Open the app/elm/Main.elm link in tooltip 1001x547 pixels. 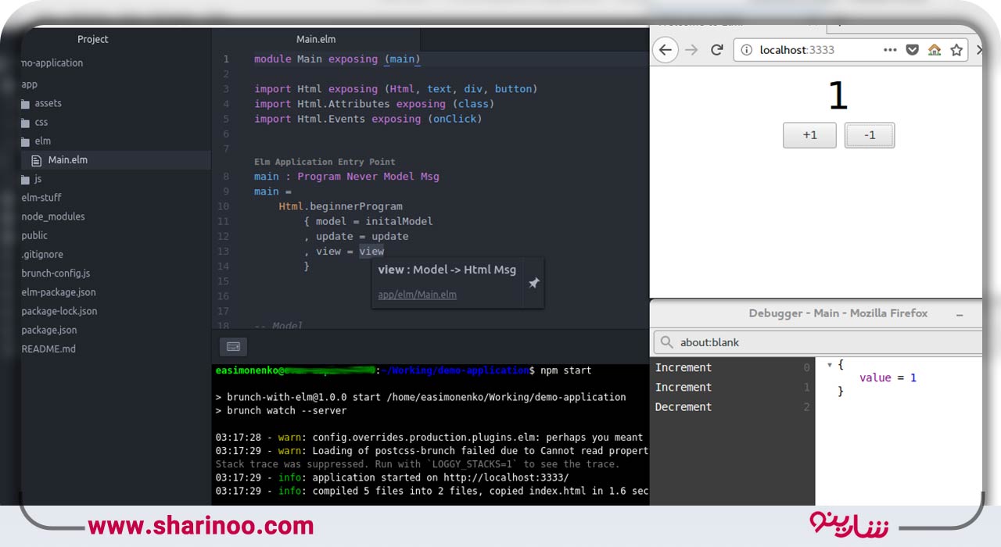tap(417, 295)
